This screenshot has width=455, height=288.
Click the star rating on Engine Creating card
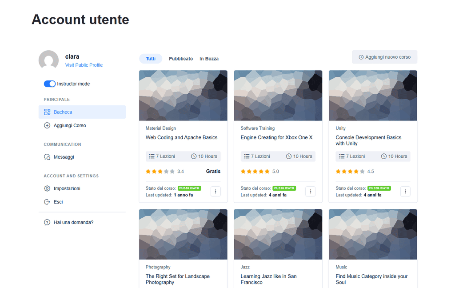255,172
